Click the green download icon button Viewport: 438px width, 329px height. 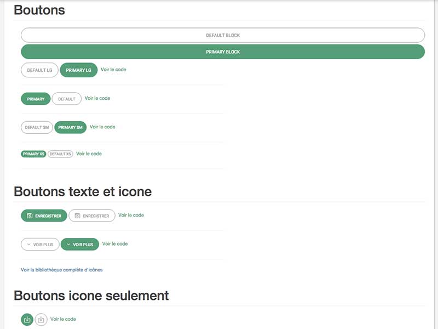pos(27,320)
